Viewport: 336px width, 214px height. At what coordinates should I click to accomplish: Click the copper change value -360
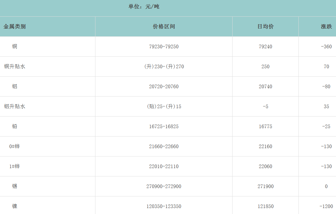(x=326, y=46)
